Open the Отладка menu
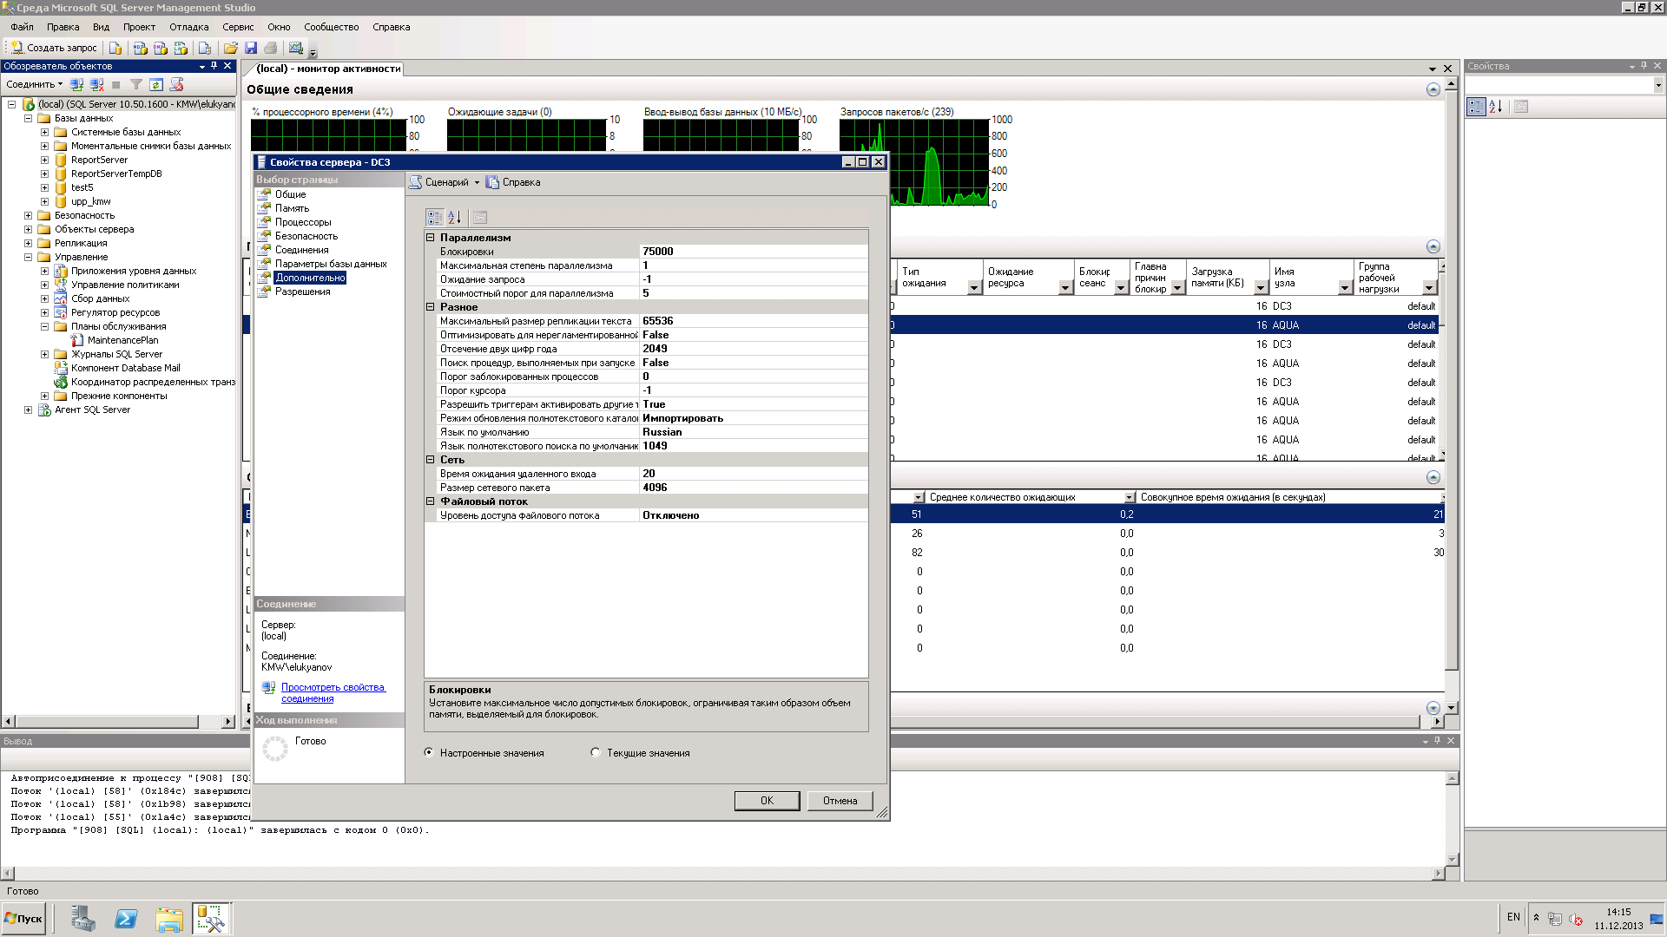Screen dimensions: 1667x937 [x=189, y=27]
